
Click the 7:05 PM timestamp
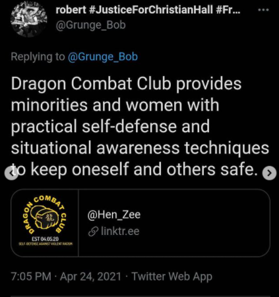(31, 276)
